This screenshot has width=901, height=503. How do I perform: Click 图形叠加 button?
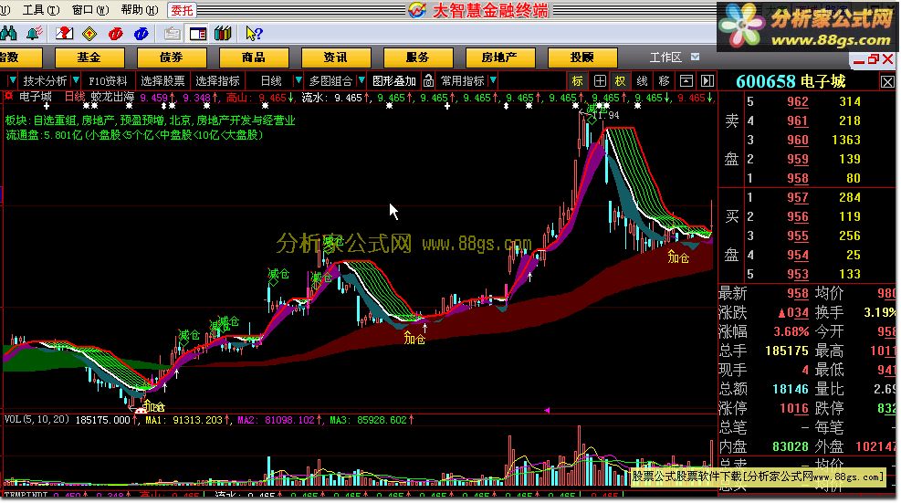coord(394,81)
